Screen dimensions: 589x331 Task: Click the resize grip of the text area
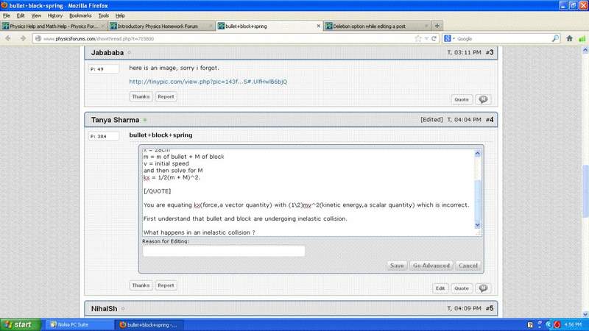tap(478, 233)
